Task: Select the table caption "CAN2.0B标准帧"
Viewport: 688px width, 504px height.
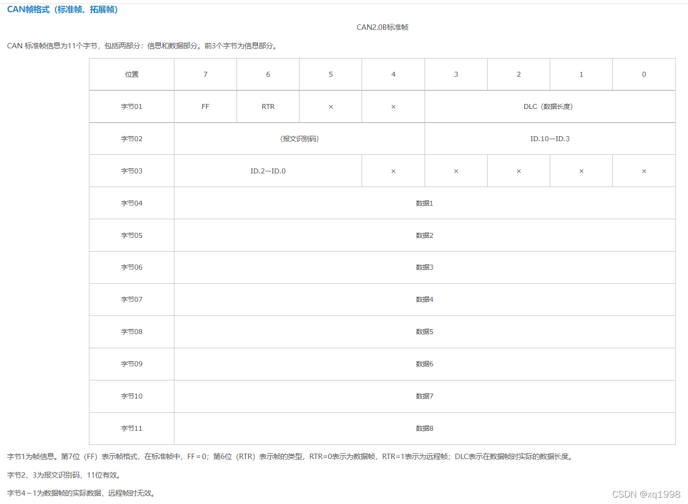Action: pos(383,27)
